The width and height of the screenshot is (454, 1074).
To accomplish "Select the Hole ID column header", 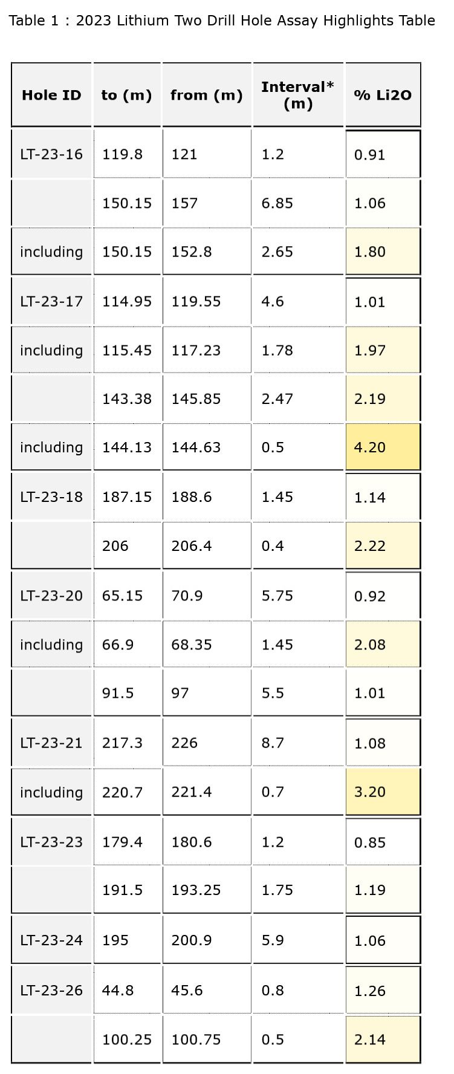I will [51, 95].
